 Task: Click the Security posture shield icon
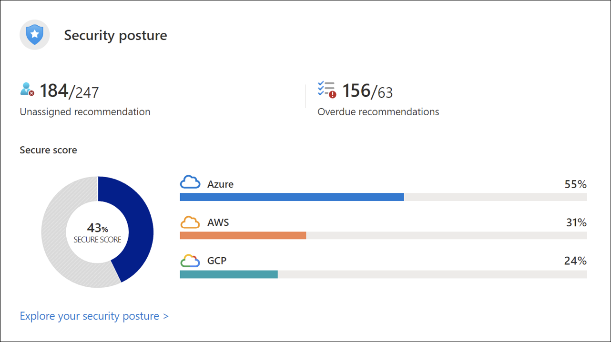[35, 35]
